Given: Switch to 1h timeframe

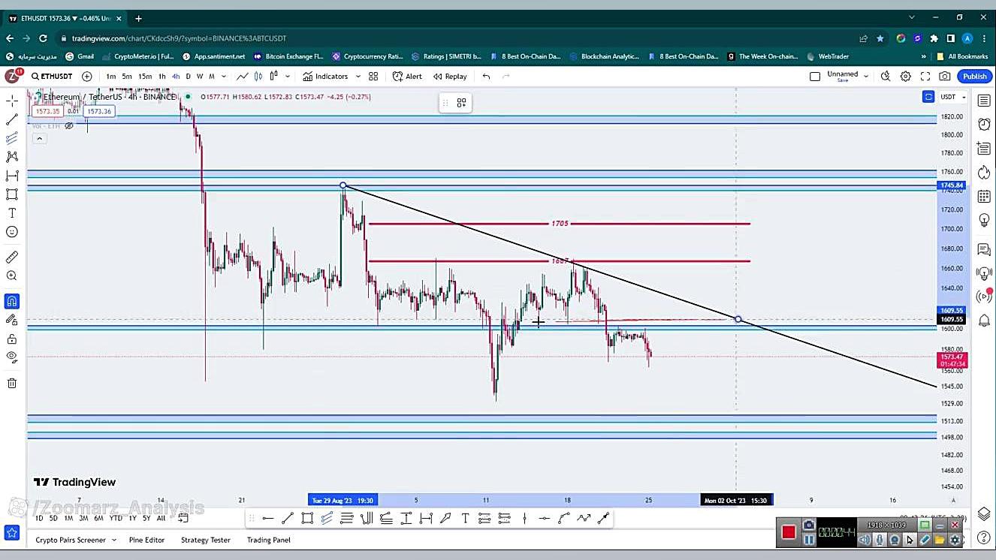Looking at the screenshot, I should point(161,77).
